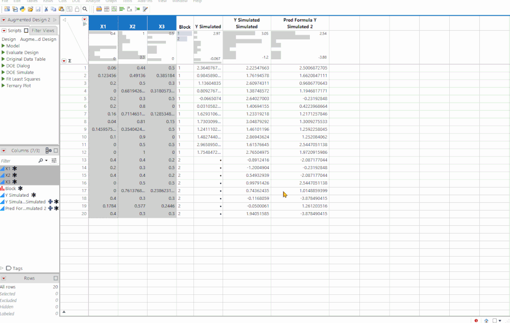Open the red triangle menu above column headers
510x323 pixels.
click(85, 19)
